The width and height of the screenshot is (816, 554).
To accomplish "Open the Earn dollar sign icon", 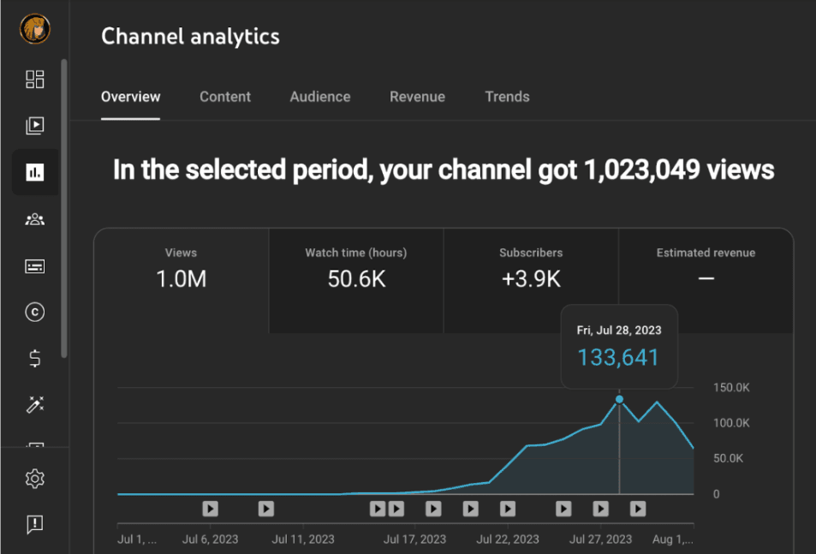I will pos(34,359).
